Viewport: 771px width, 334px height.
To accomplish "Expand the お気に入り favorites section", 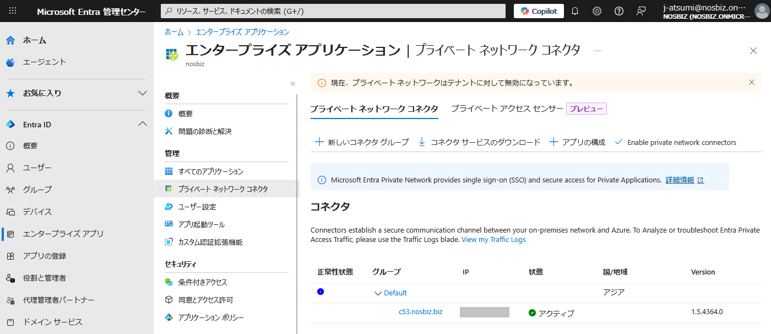I will [x=142, y=93].
